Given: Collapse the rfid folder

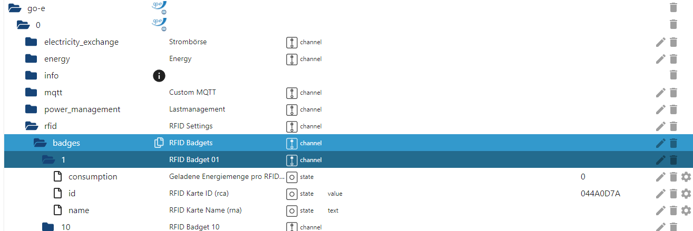Looking at the screenshot, I should [x=32, y=126].
